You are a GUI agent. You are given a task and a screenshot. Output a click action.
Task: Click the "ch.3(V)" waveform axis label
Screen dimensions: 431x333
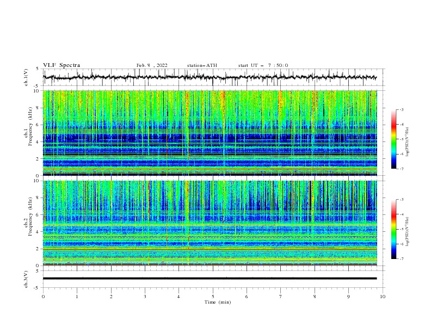(26, 279)
